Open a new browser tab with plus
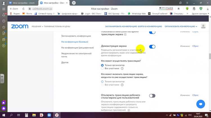The height and width of the screenshot is (118, 211). click(74, 3)
